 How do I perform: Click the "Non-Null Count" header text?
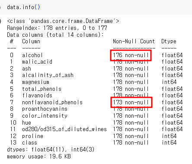tap(134, 42)
